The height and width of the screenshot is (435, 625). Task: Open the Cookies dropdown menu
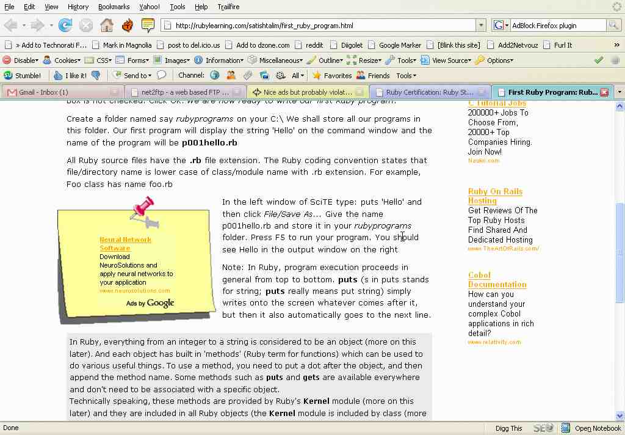click(x=62, y=60)
